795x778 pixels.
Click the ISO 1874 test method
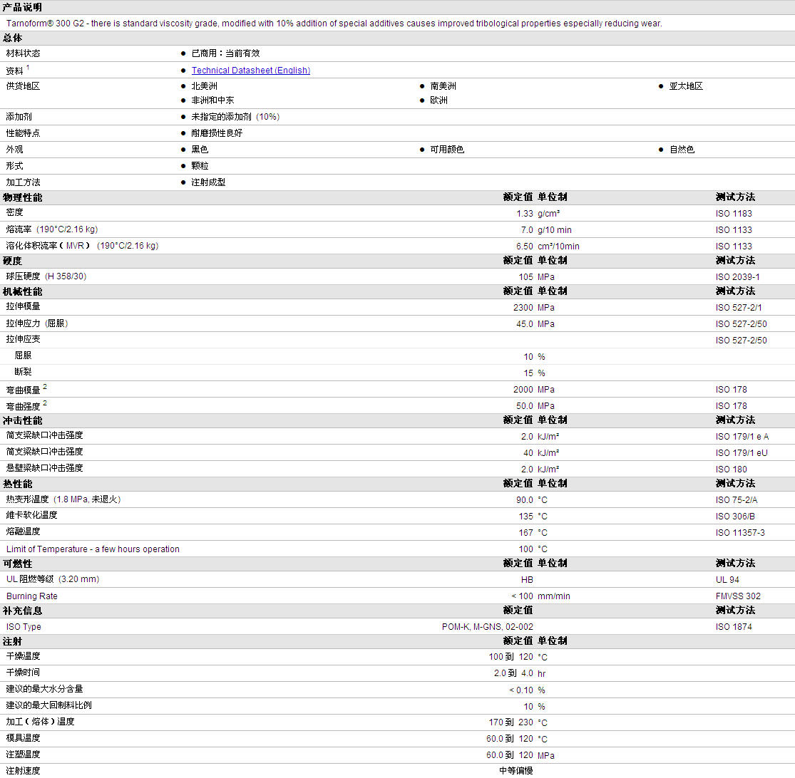pyautogui.click(x=734, y=626)
